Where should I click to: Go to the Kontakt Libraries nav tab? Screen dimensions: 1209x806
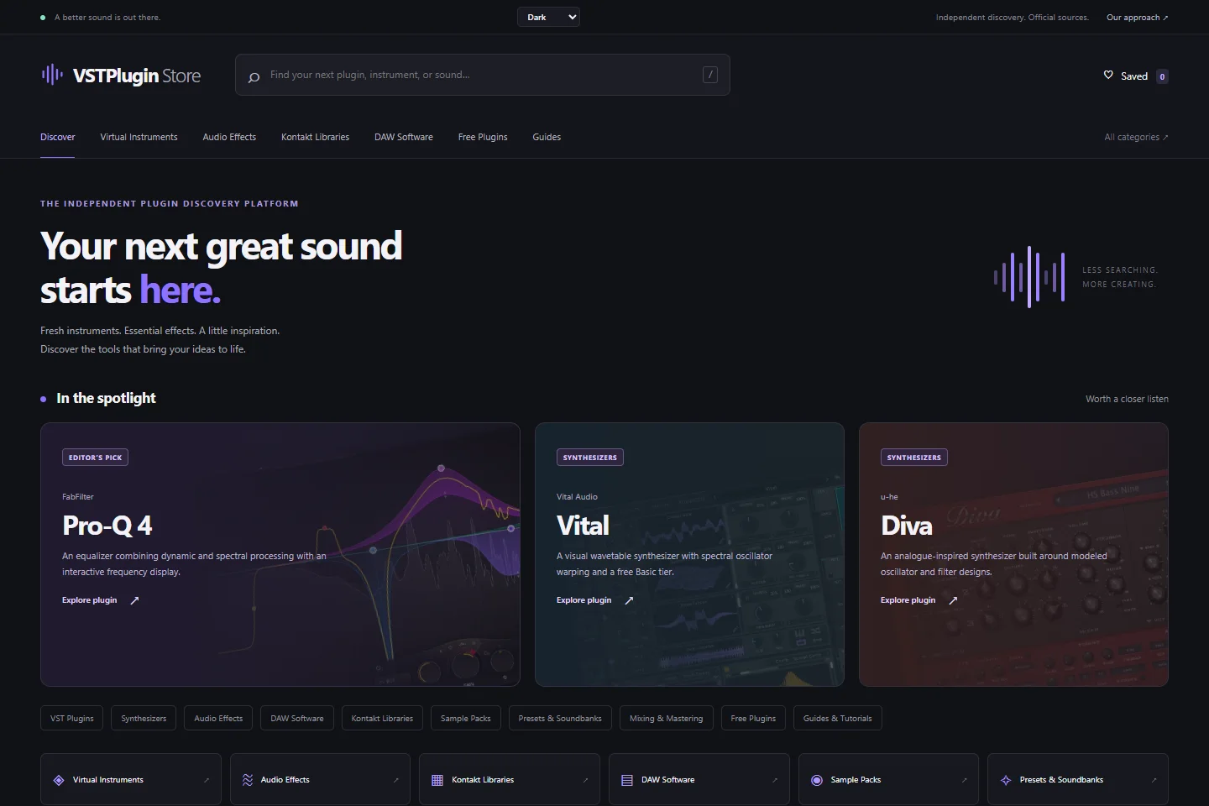tap(315, 137)
